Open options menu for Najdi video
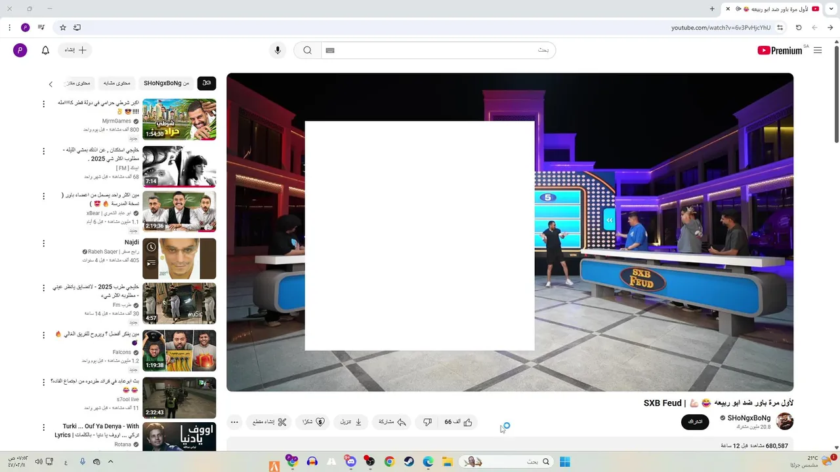The image size is (840, 472). (44, 243)
